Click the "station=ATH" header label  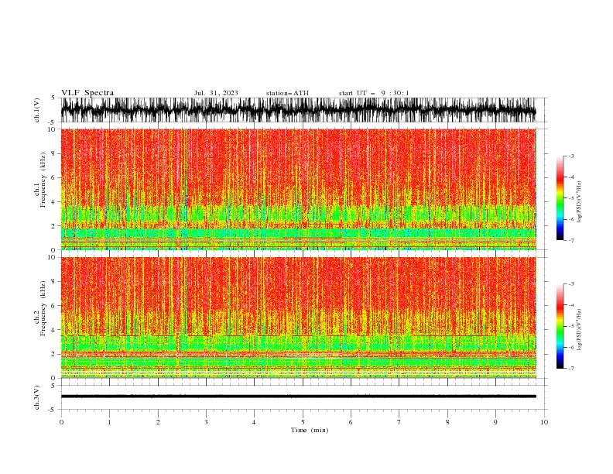coord(287,93)
